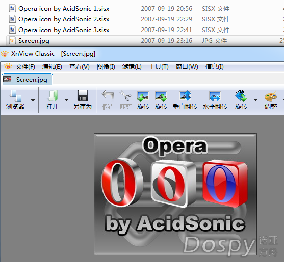Expand the Browser (浏览器) dropdown arrow

33,100
